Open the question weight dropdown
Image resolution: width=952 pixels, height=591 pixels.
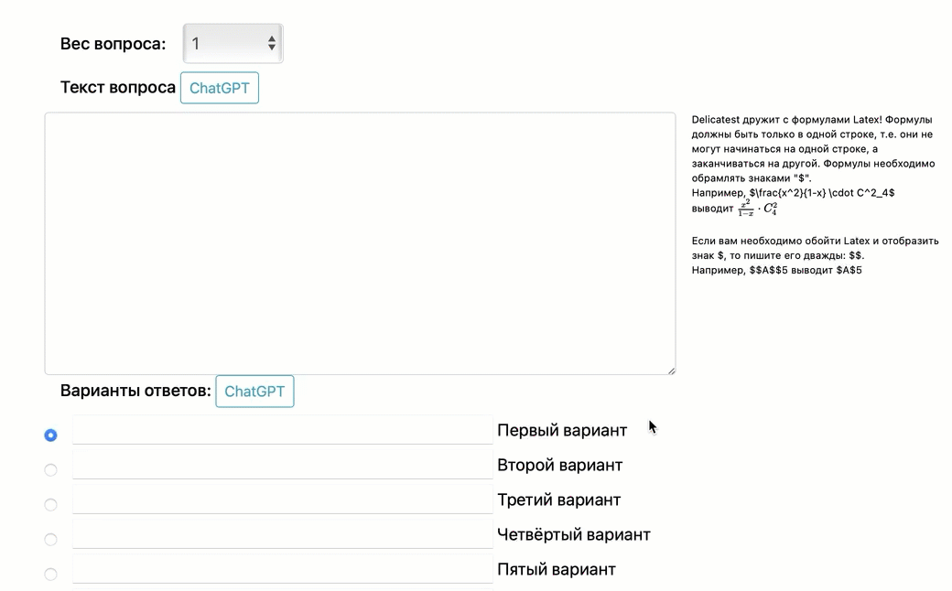pos(233,43)
